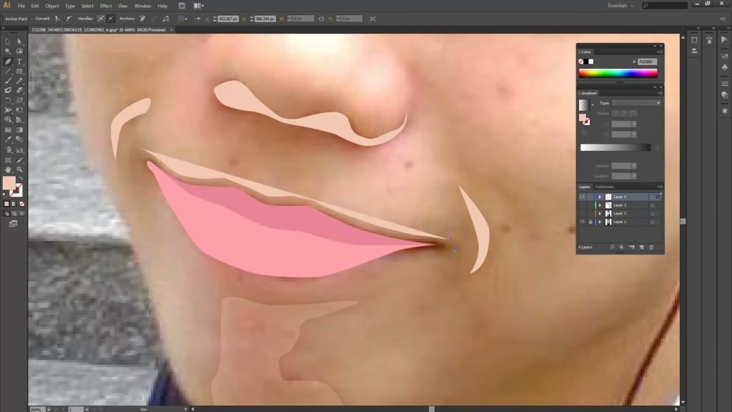
Task: Open the gradient Type dropdown
Action: pos(636,103)
